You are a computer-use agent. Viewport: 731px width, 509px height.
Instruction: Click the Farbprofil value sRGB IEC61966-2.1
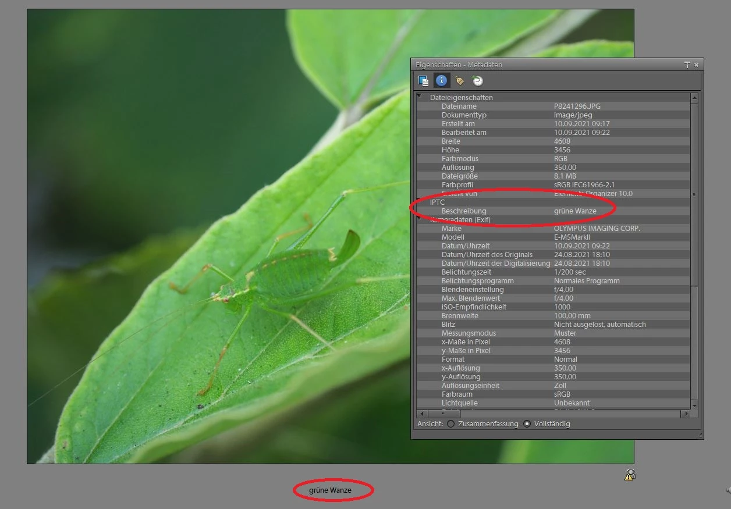(x=584, y=184)
